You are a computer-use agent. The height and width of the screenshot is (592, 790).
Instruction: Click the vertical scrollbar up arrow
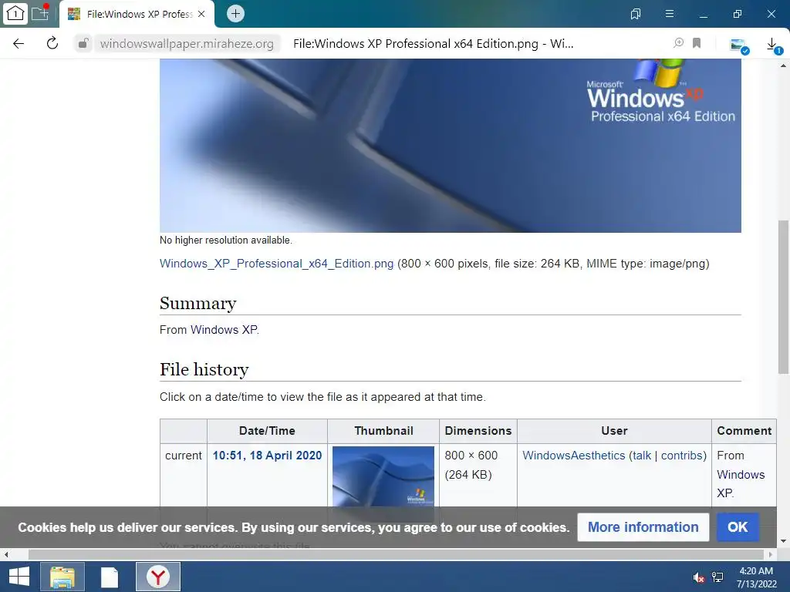[x=783, y=66]
